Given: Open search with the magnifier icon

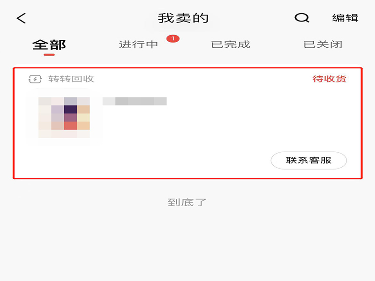Looking at the screenshot, I should (x=302, y=18).
